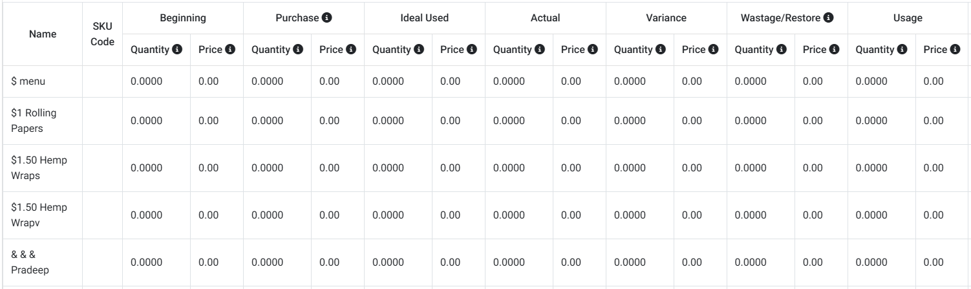Click the info icon beside Purchase header
971x289 pixels.
point(328,18)
